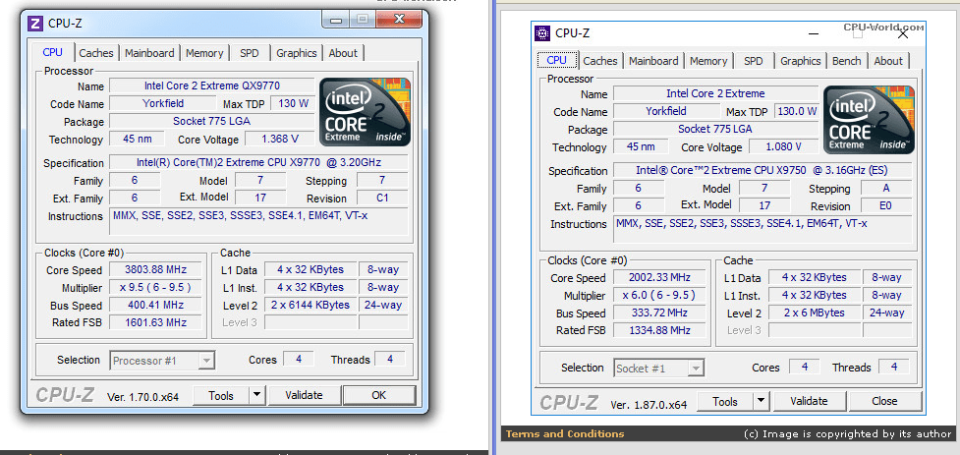The width and height of the screenshot is (960, 455).
Task: Switch to Memory tab in left CPU-Z window
Action: (204, 53)
